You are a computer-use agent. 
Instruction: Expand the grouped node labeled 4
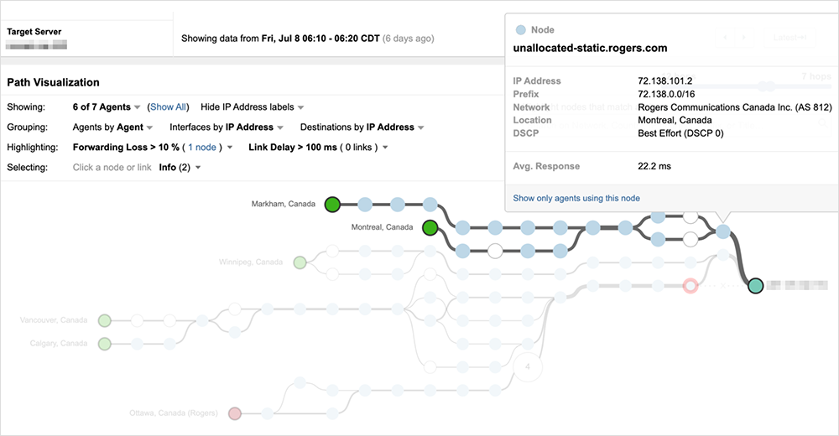528,367
